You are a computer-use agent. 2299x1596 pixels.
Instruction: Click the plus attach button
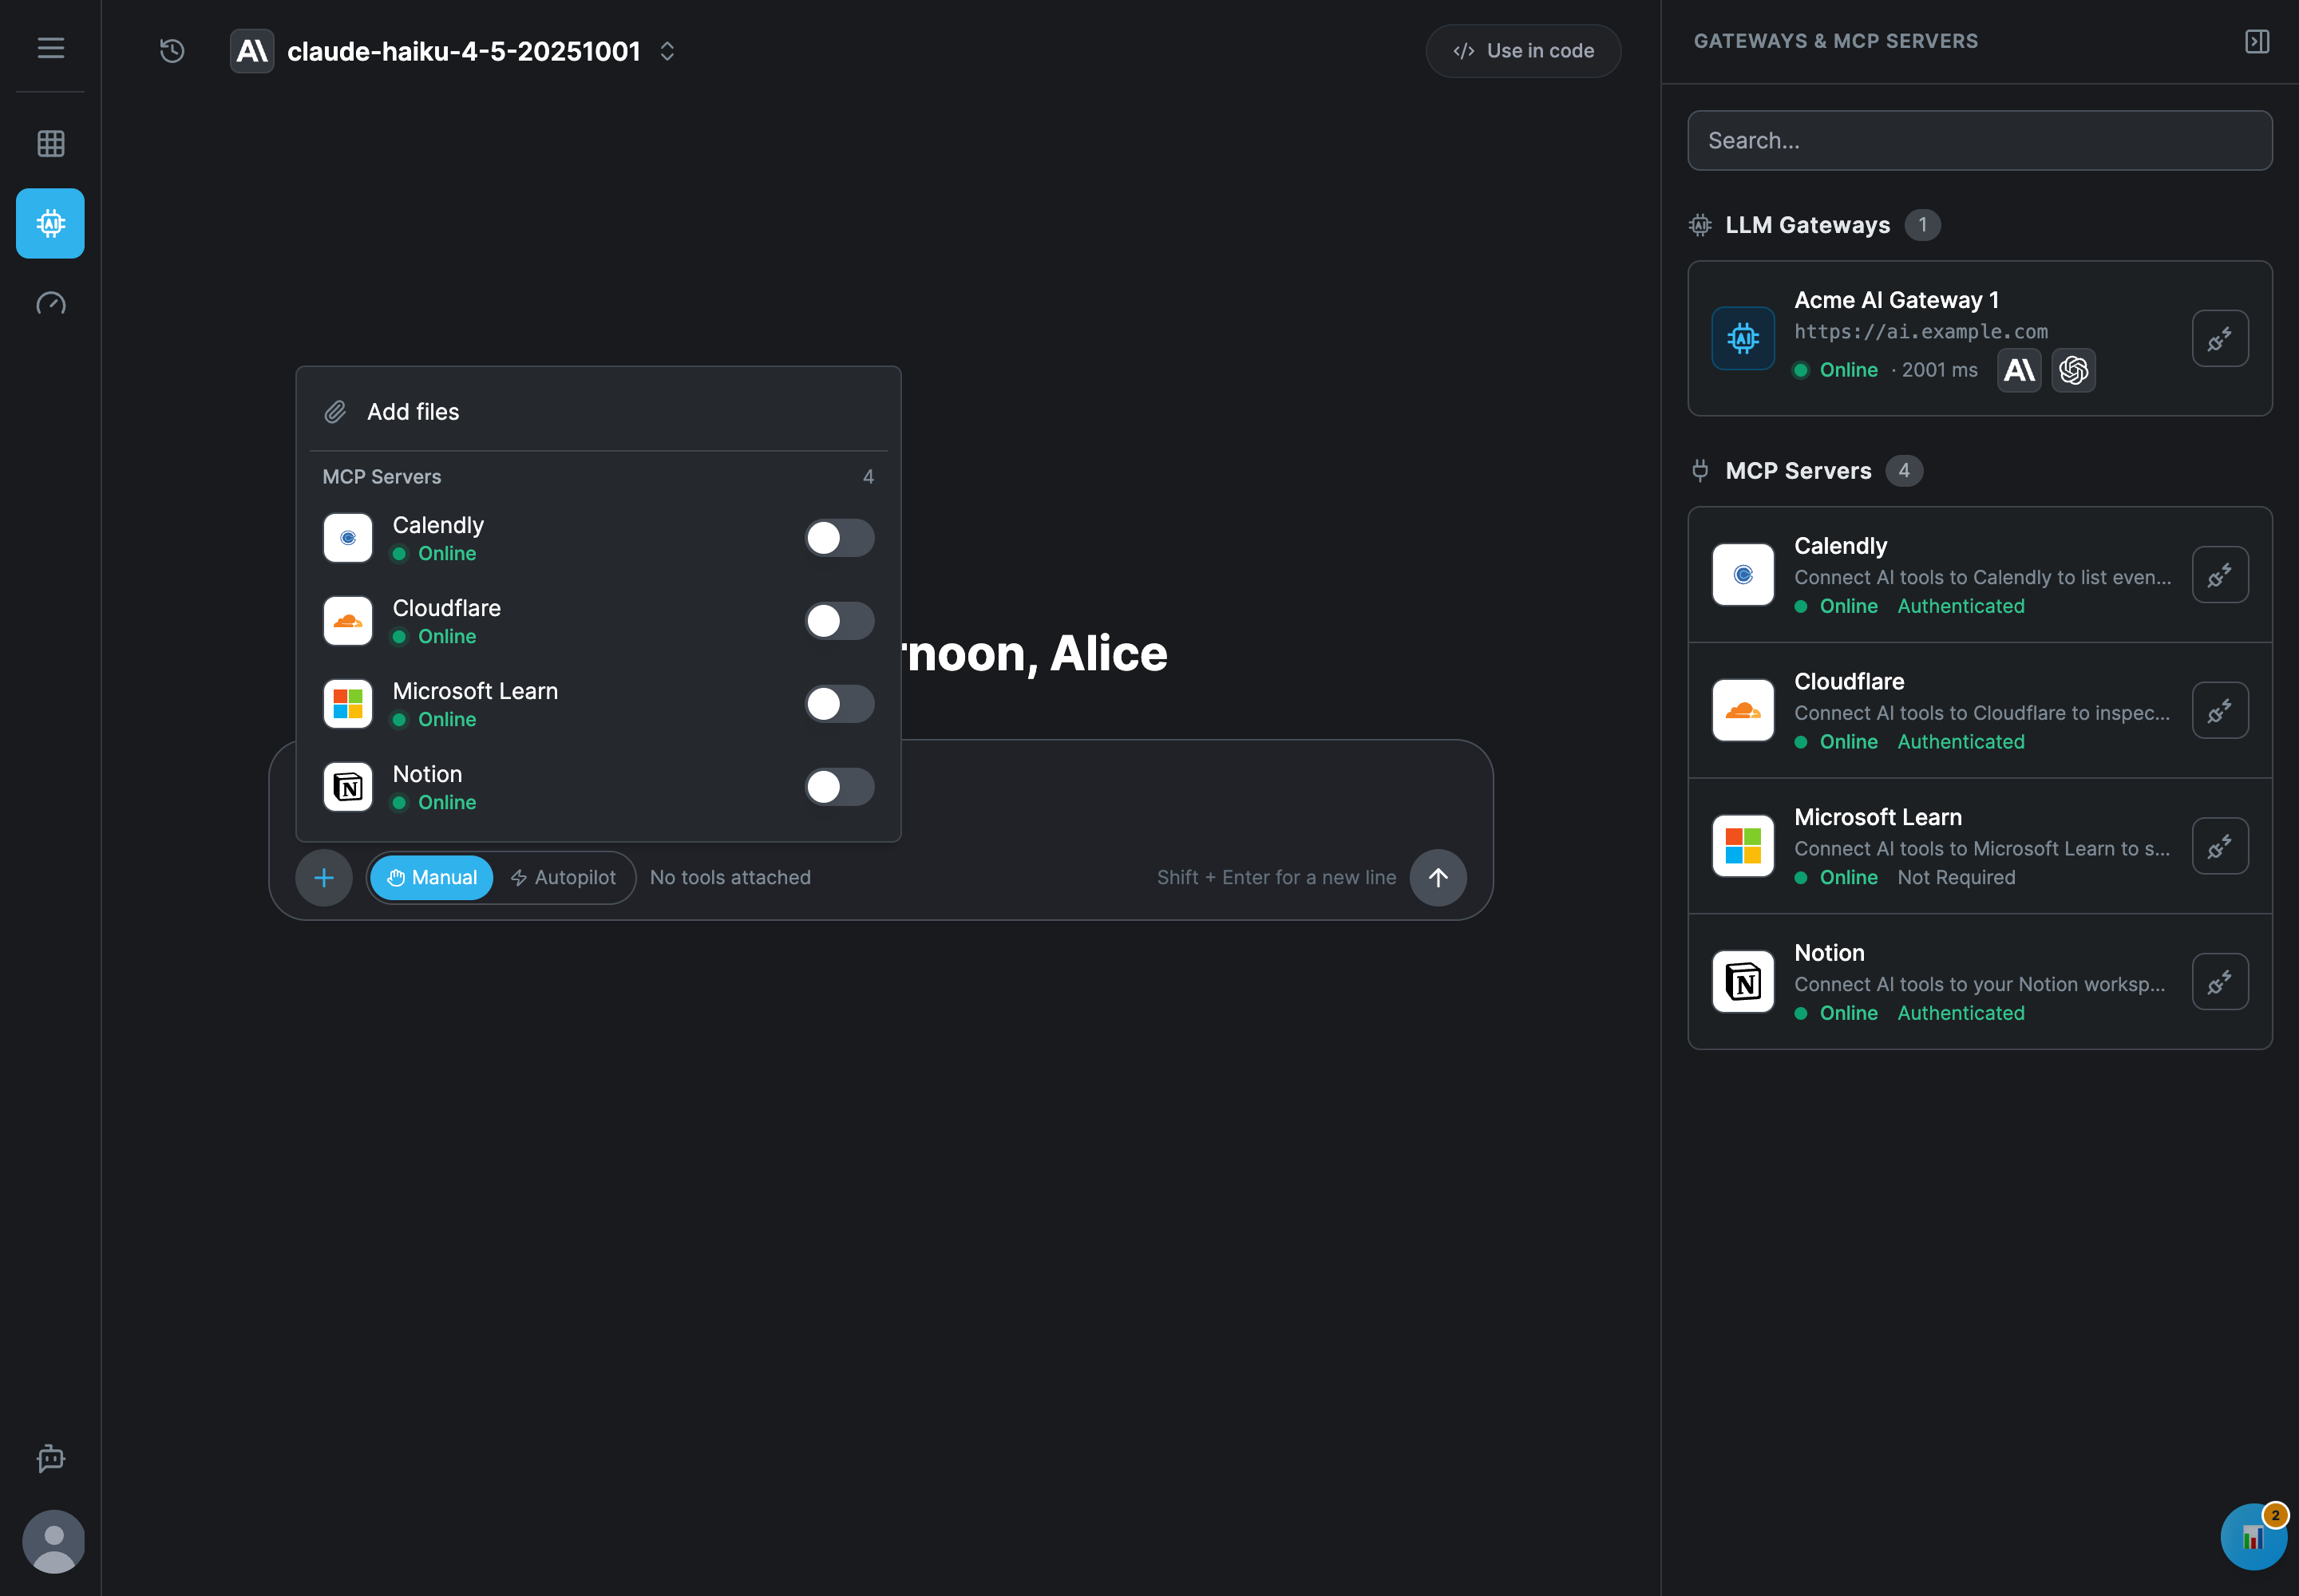tap(323, 878)
